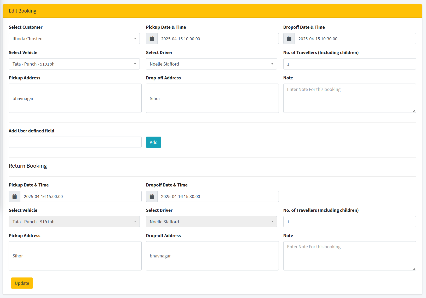Open the Return Booking driver dropdown

[x=211, y=222]
